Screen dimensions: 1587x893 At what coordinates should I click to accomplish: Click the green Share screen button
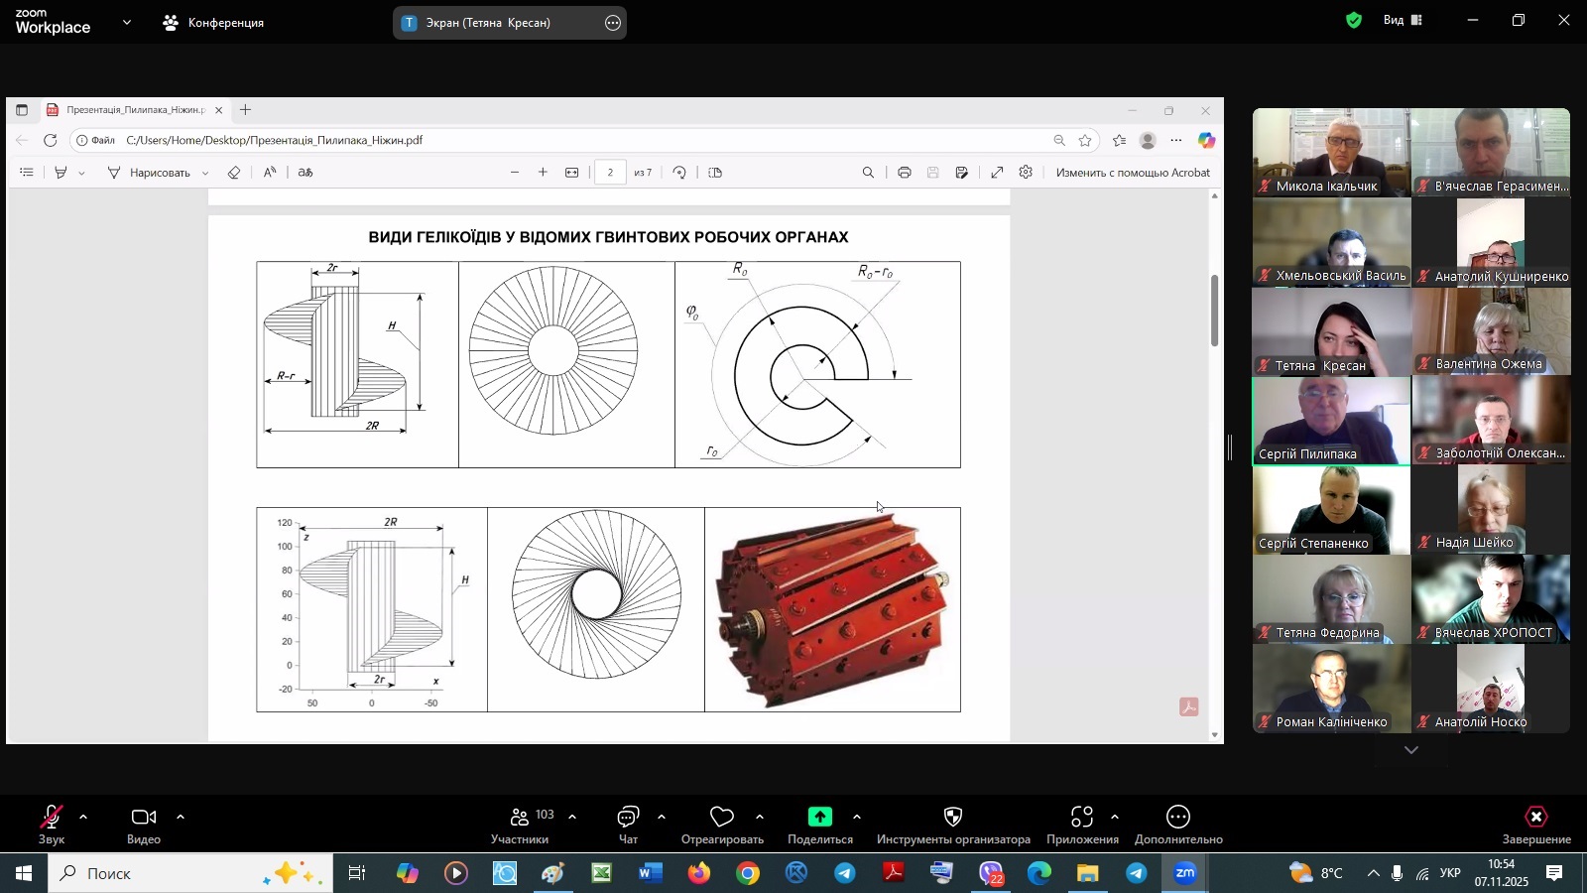point(819,817)
